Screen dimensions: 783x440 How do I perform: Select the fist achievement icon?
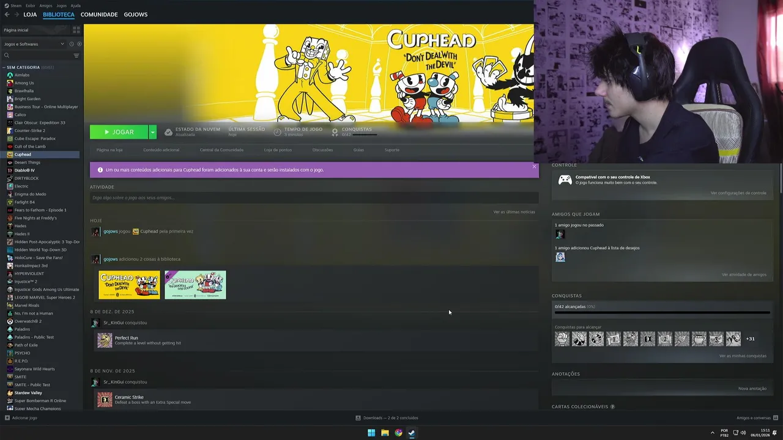[562, 339]
